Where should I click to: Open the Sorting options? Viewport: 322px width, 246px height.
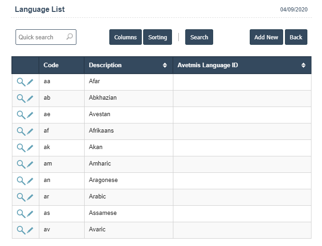click(x=157, y=37)
